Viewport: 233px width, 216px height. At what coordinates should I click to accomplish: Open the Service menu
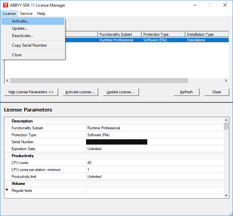coord(26,14)
